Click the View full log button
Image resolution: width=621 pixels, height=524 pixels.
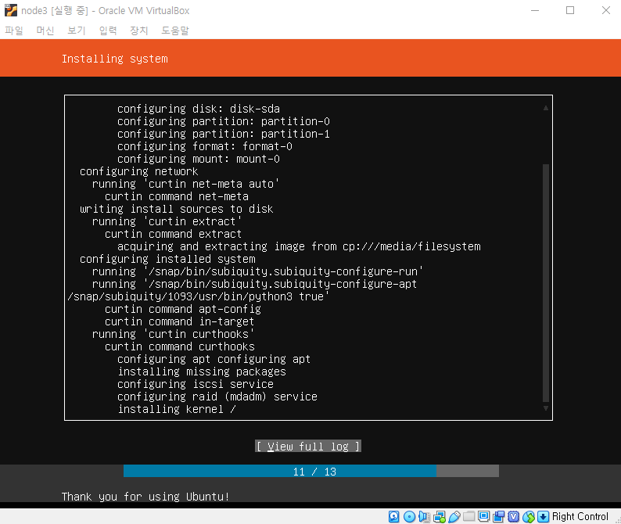pos(307,447)
